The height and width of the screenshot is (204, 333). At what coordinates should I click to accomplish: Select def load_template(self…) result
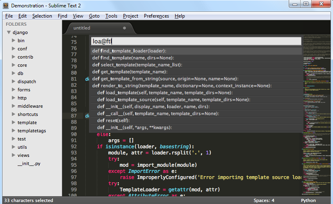(196, 93)
